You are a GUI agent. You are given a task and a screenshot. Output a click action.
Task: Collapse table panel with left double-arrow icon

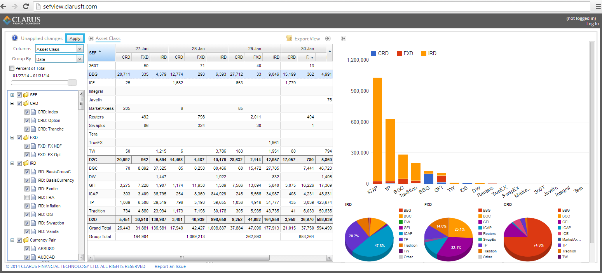[x=328, y=38]
